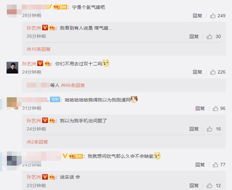This screenshot has height=190, width=232.
Task: Like the comment with 96 likes
Action: pos(215,108)
